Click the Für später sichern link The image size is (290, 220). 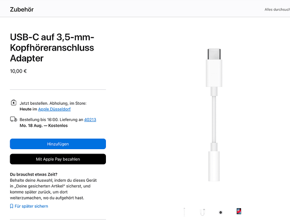(x=31, y=206)
